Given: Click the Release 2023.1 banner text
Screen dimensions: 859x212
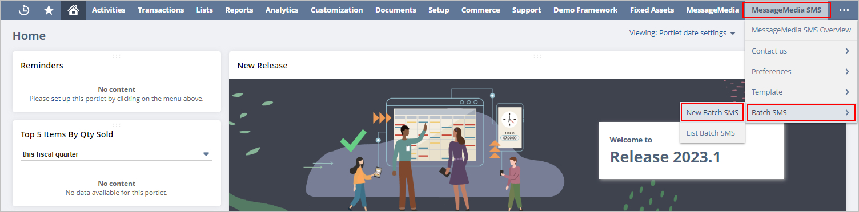Looking at the screenshot, I should pos(665,157).
